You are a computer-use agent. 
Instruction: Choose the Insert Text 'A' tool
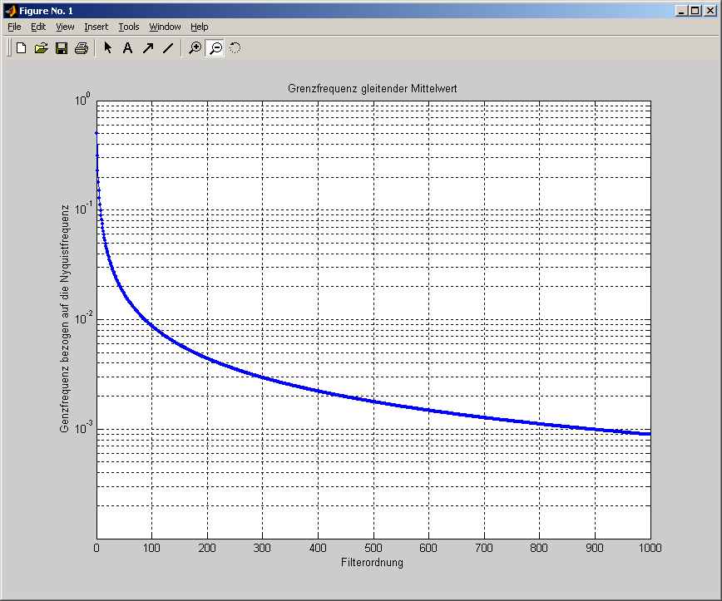pyautogui.click(x=127, y=48)
